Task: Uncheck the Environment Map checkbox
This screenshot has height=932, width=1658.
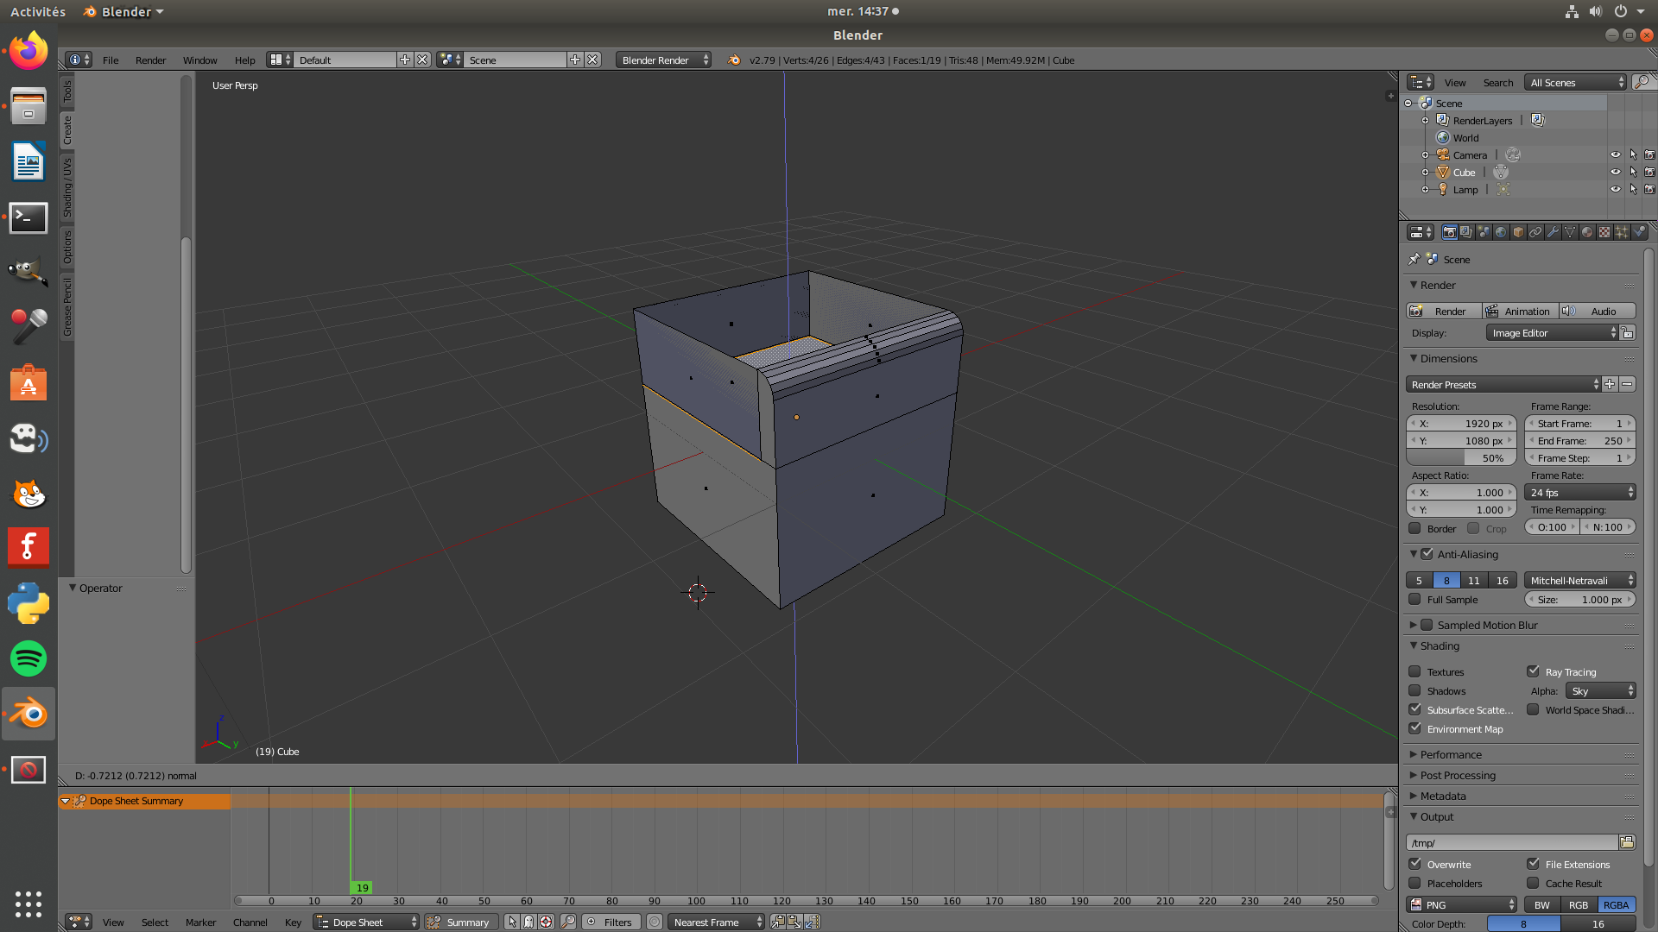Action: click(1414, 728)
